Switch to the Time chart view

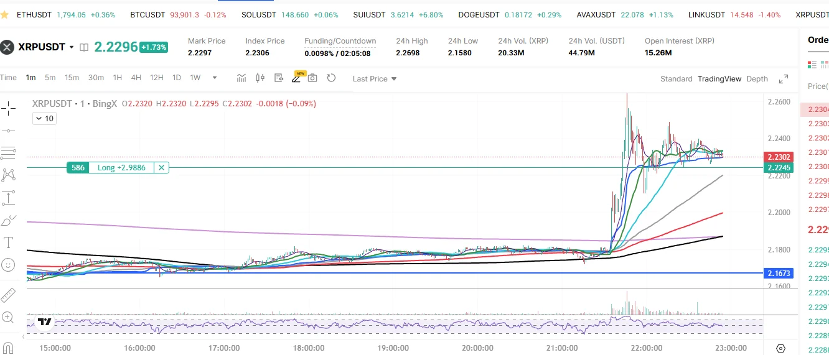pos(8,78)
